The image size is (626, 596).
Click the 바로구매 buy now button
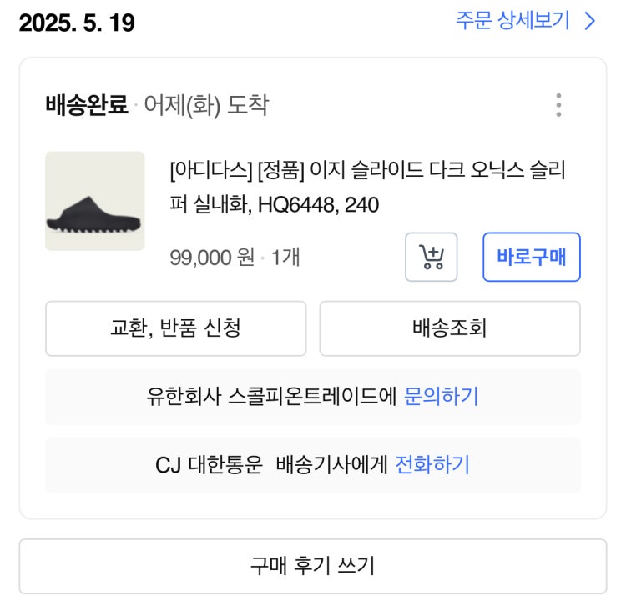coord(532,257)
